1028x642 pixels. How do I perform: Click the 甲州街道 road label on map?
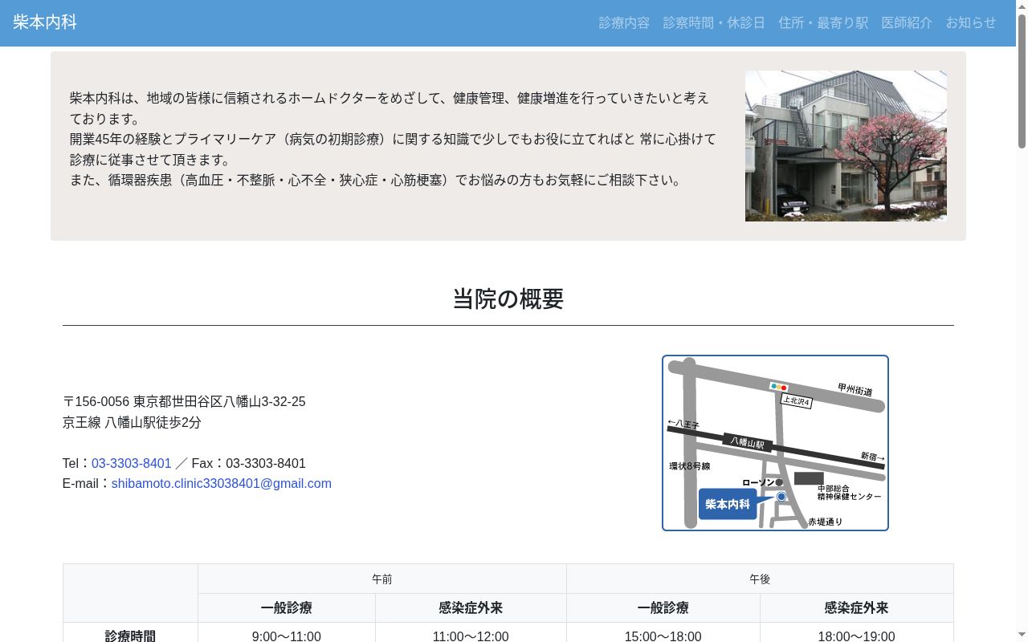(855, 389)
